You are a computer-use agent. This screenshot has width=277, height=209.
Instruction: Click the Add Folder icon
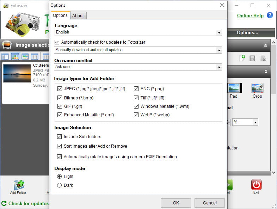point(19,185)
